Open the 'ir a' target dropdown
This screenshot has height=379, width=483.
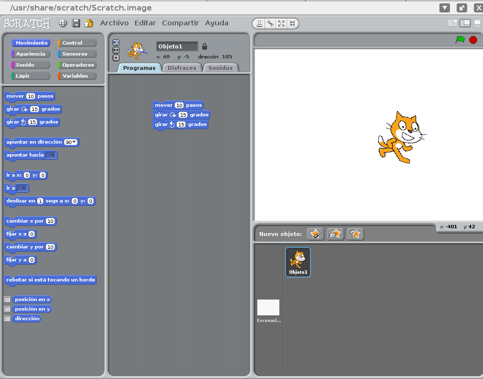22,188
